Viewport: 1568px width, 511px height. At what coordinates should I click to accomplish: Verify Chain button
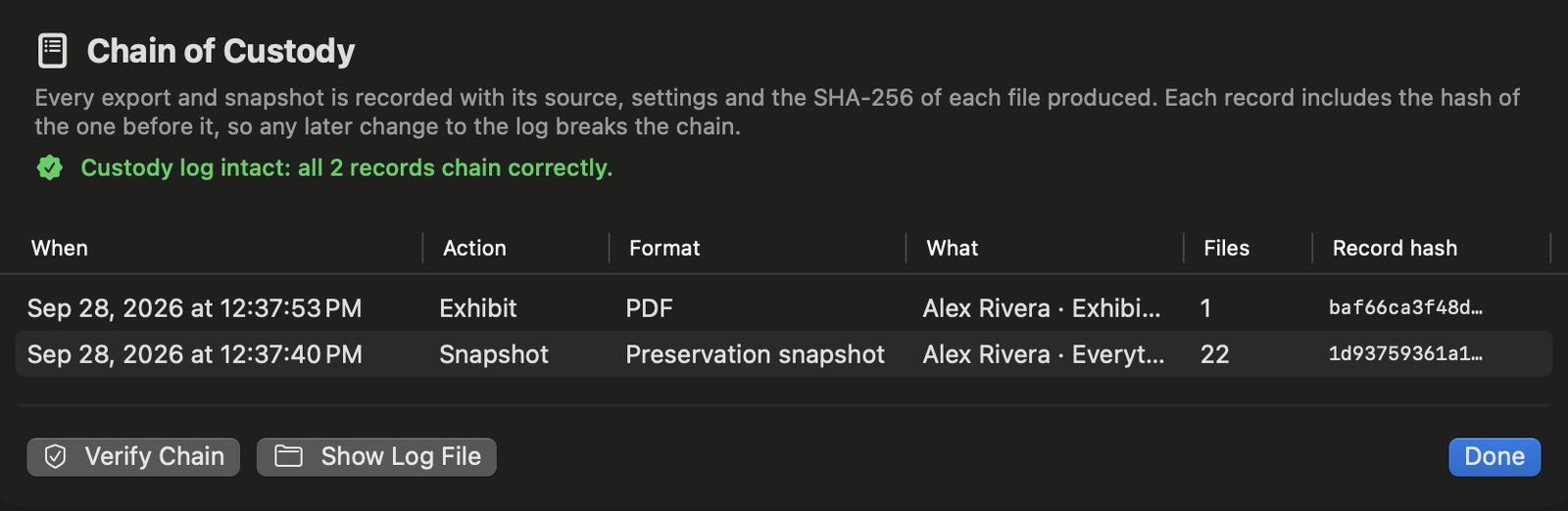(x=133, y=457)
